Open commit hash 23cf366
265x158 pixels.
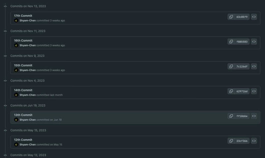click(242, 141)
